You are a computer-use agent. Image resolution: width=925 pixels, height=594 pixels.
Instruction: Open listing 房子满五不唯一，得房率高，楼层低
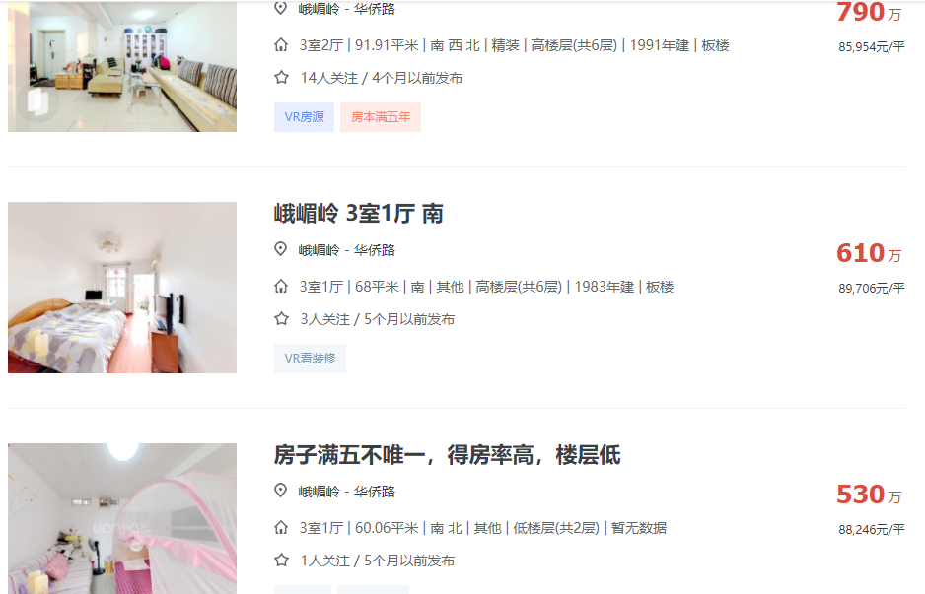click(x=447, y=455)
